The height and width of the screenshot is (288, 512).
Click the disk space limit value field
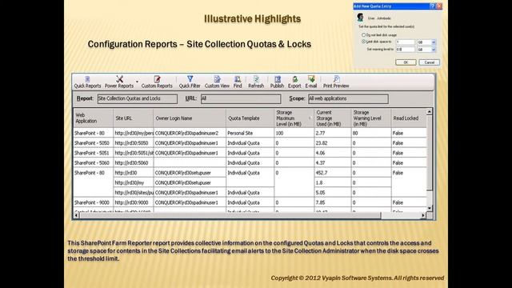(406, 42)
